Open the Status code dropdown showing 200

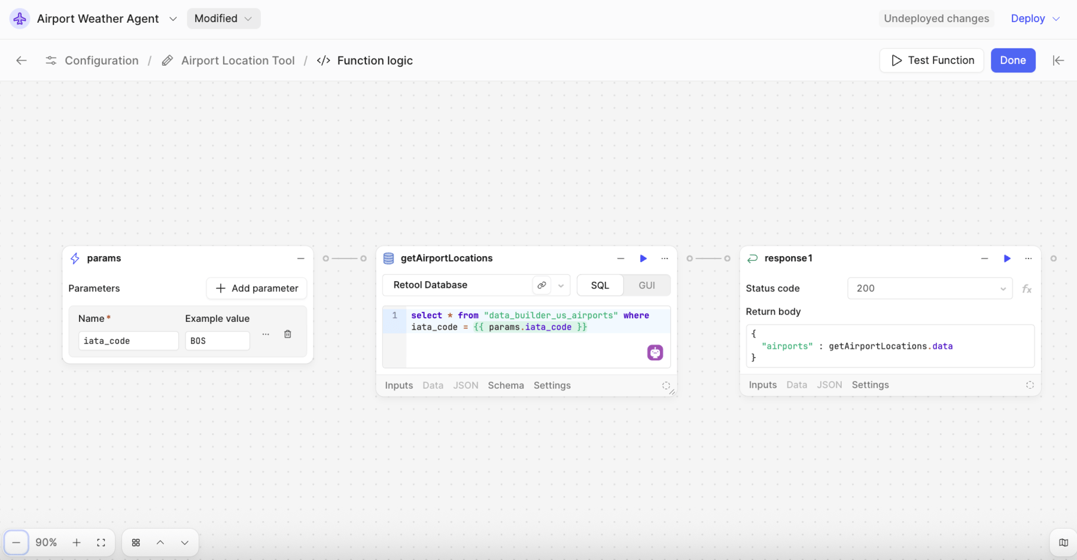pos(929,288)
